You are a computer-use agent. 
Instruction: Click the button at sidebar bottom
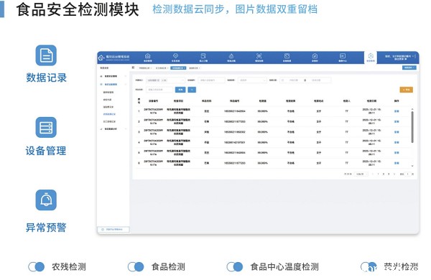click(x=113, y=229)
